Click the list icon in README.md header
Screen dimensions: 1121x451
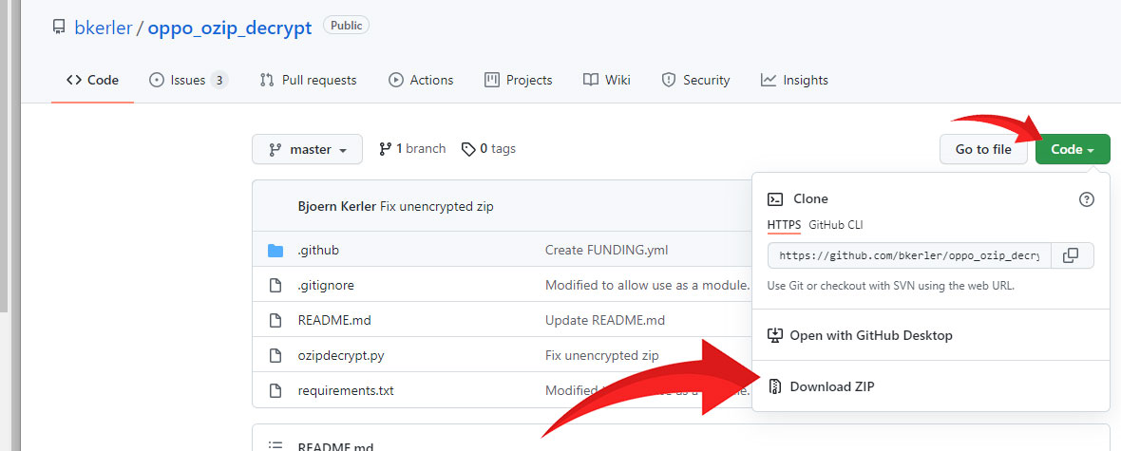coord(275,446)
